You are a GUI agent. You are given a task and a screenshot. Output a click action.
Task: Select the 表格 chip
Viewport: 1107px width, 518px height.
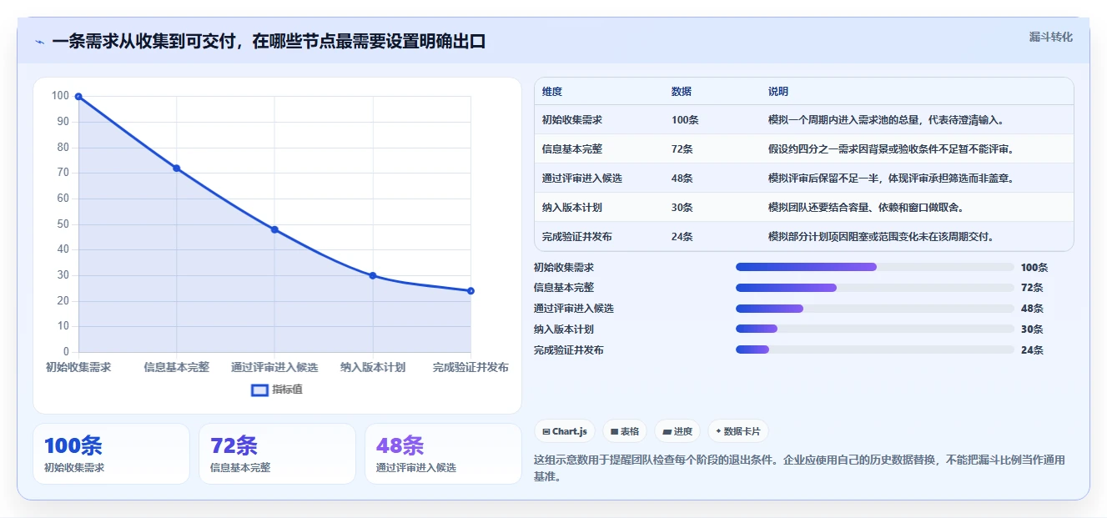click(x=625, y=431)
